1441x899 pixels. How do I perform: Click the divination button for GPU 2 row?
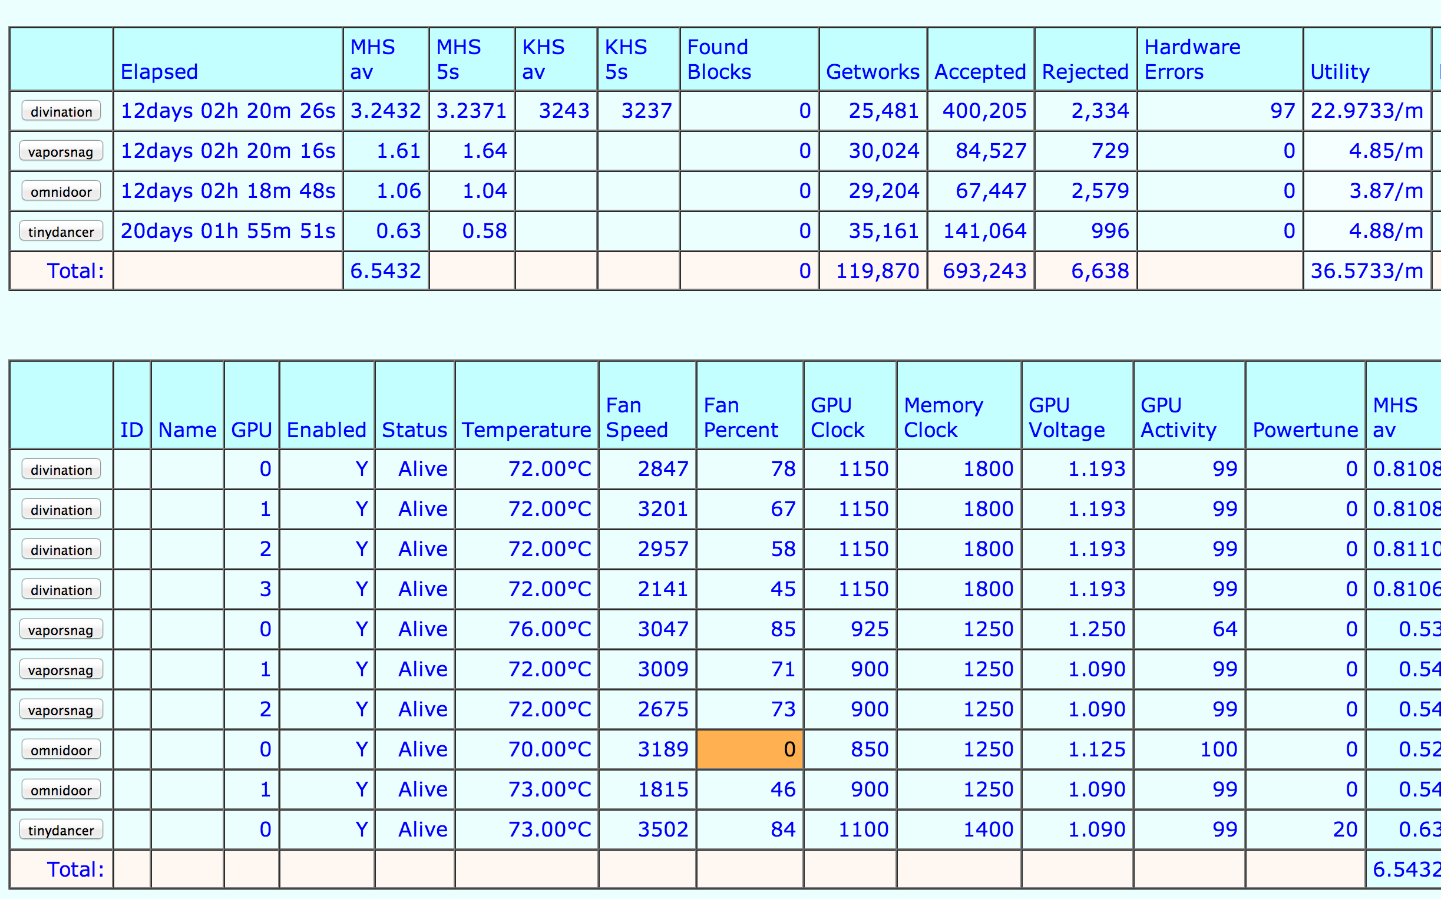coord(61,550)
